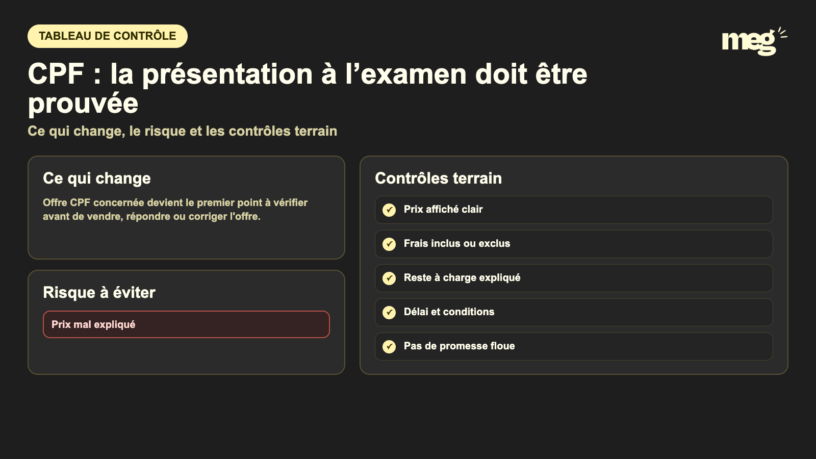Click the subtitle about contrôles terrain
This screenshot has width=816, height=459.
(182, 131)
